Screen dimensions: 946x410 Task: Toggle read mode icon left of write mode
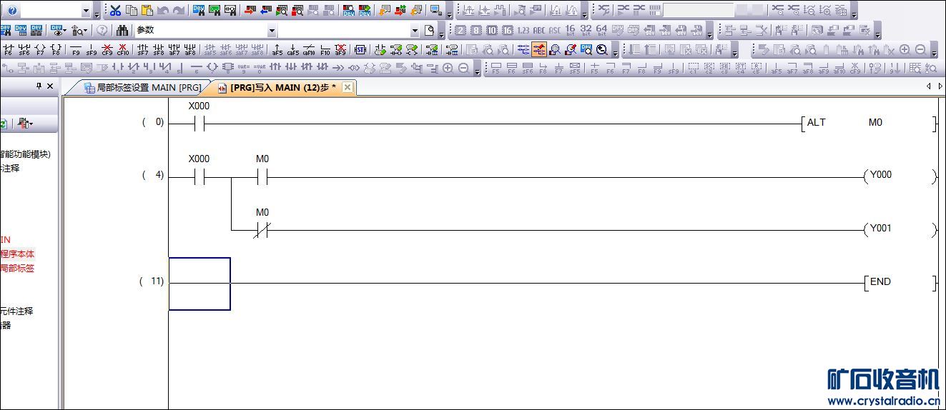click(x=523, y=49)
